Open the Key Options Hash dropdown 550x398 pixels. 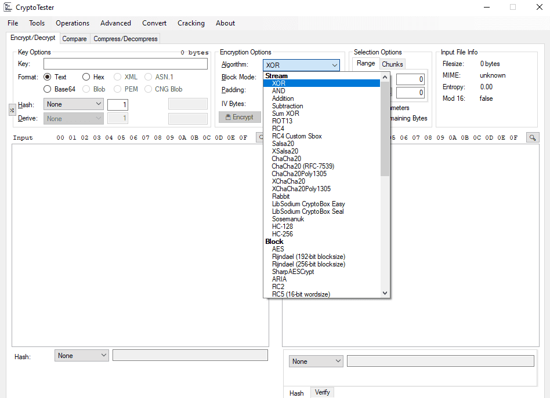[x=74, y=104]
